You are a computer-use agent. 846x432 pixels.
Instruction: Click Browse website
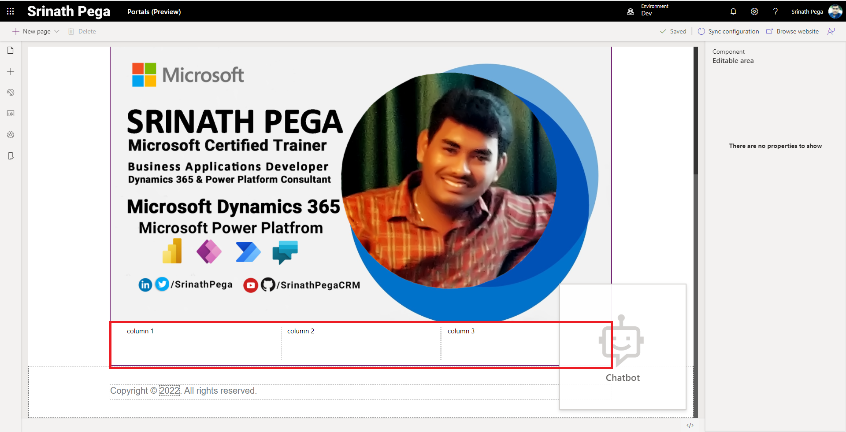tap(792, 31)
